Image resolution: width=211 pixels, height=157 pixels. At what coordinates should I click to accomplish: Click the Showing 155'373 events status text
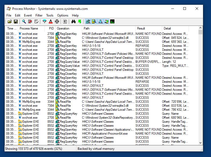[34, 149]
